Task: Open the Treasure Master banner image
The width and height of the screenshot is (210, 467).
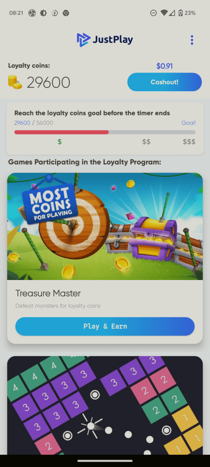Action: 105,226
